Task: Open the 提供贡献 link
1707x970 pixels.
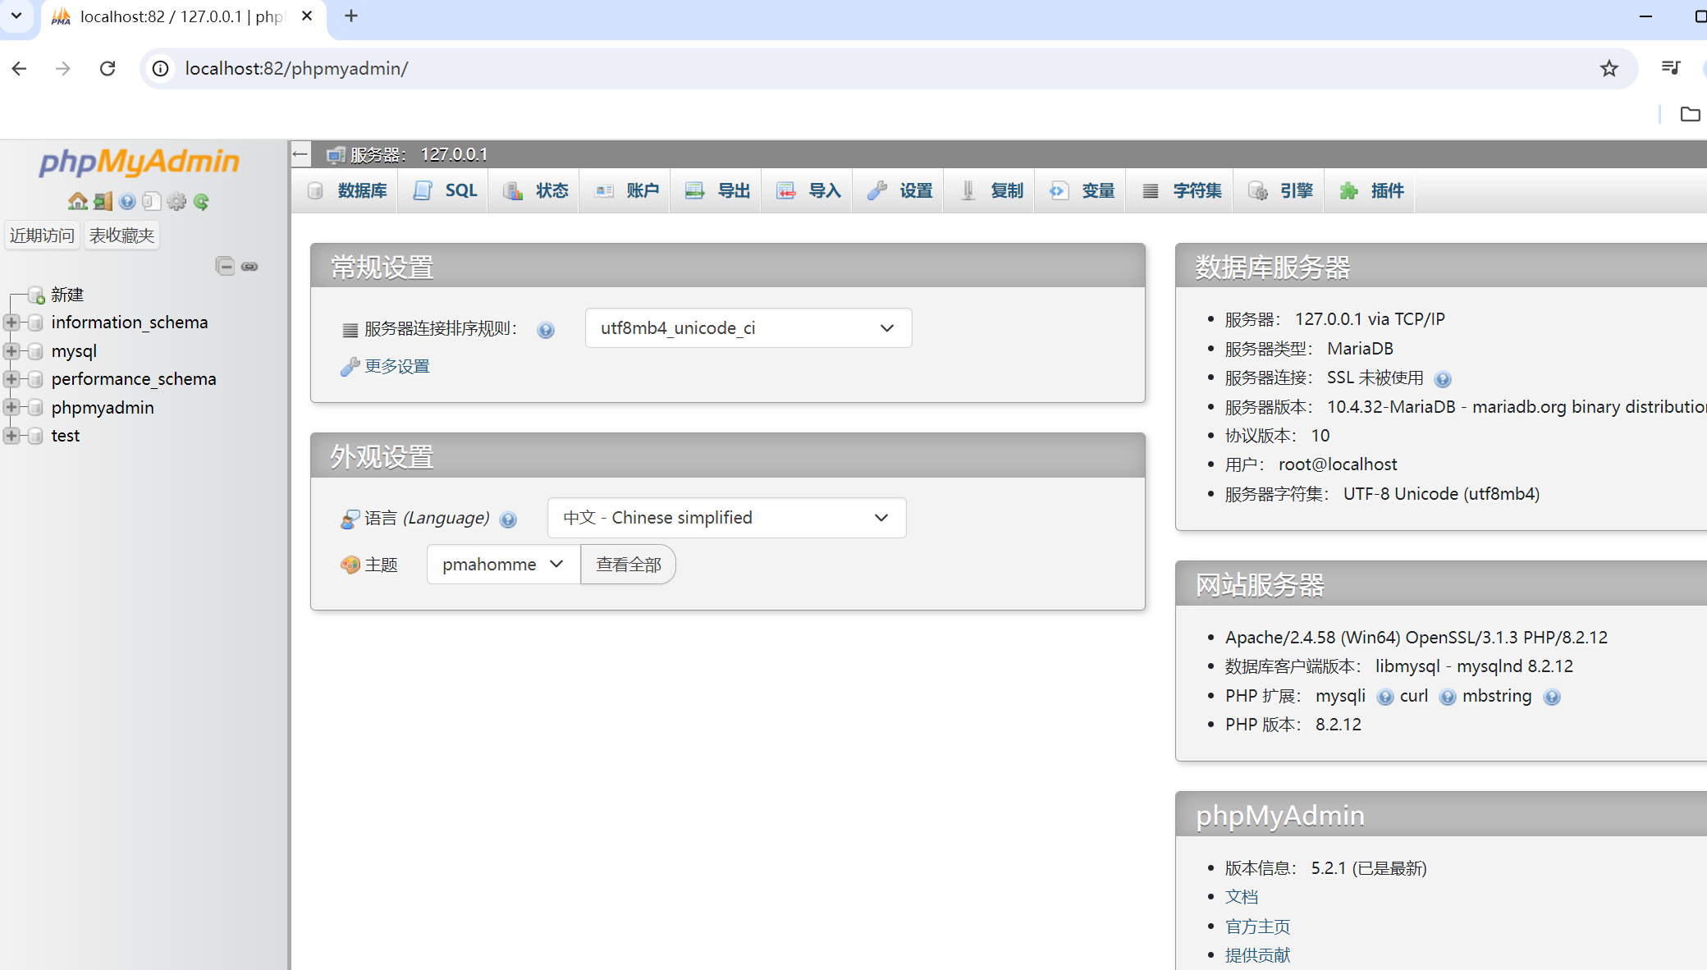Action: click(1257, 955)
